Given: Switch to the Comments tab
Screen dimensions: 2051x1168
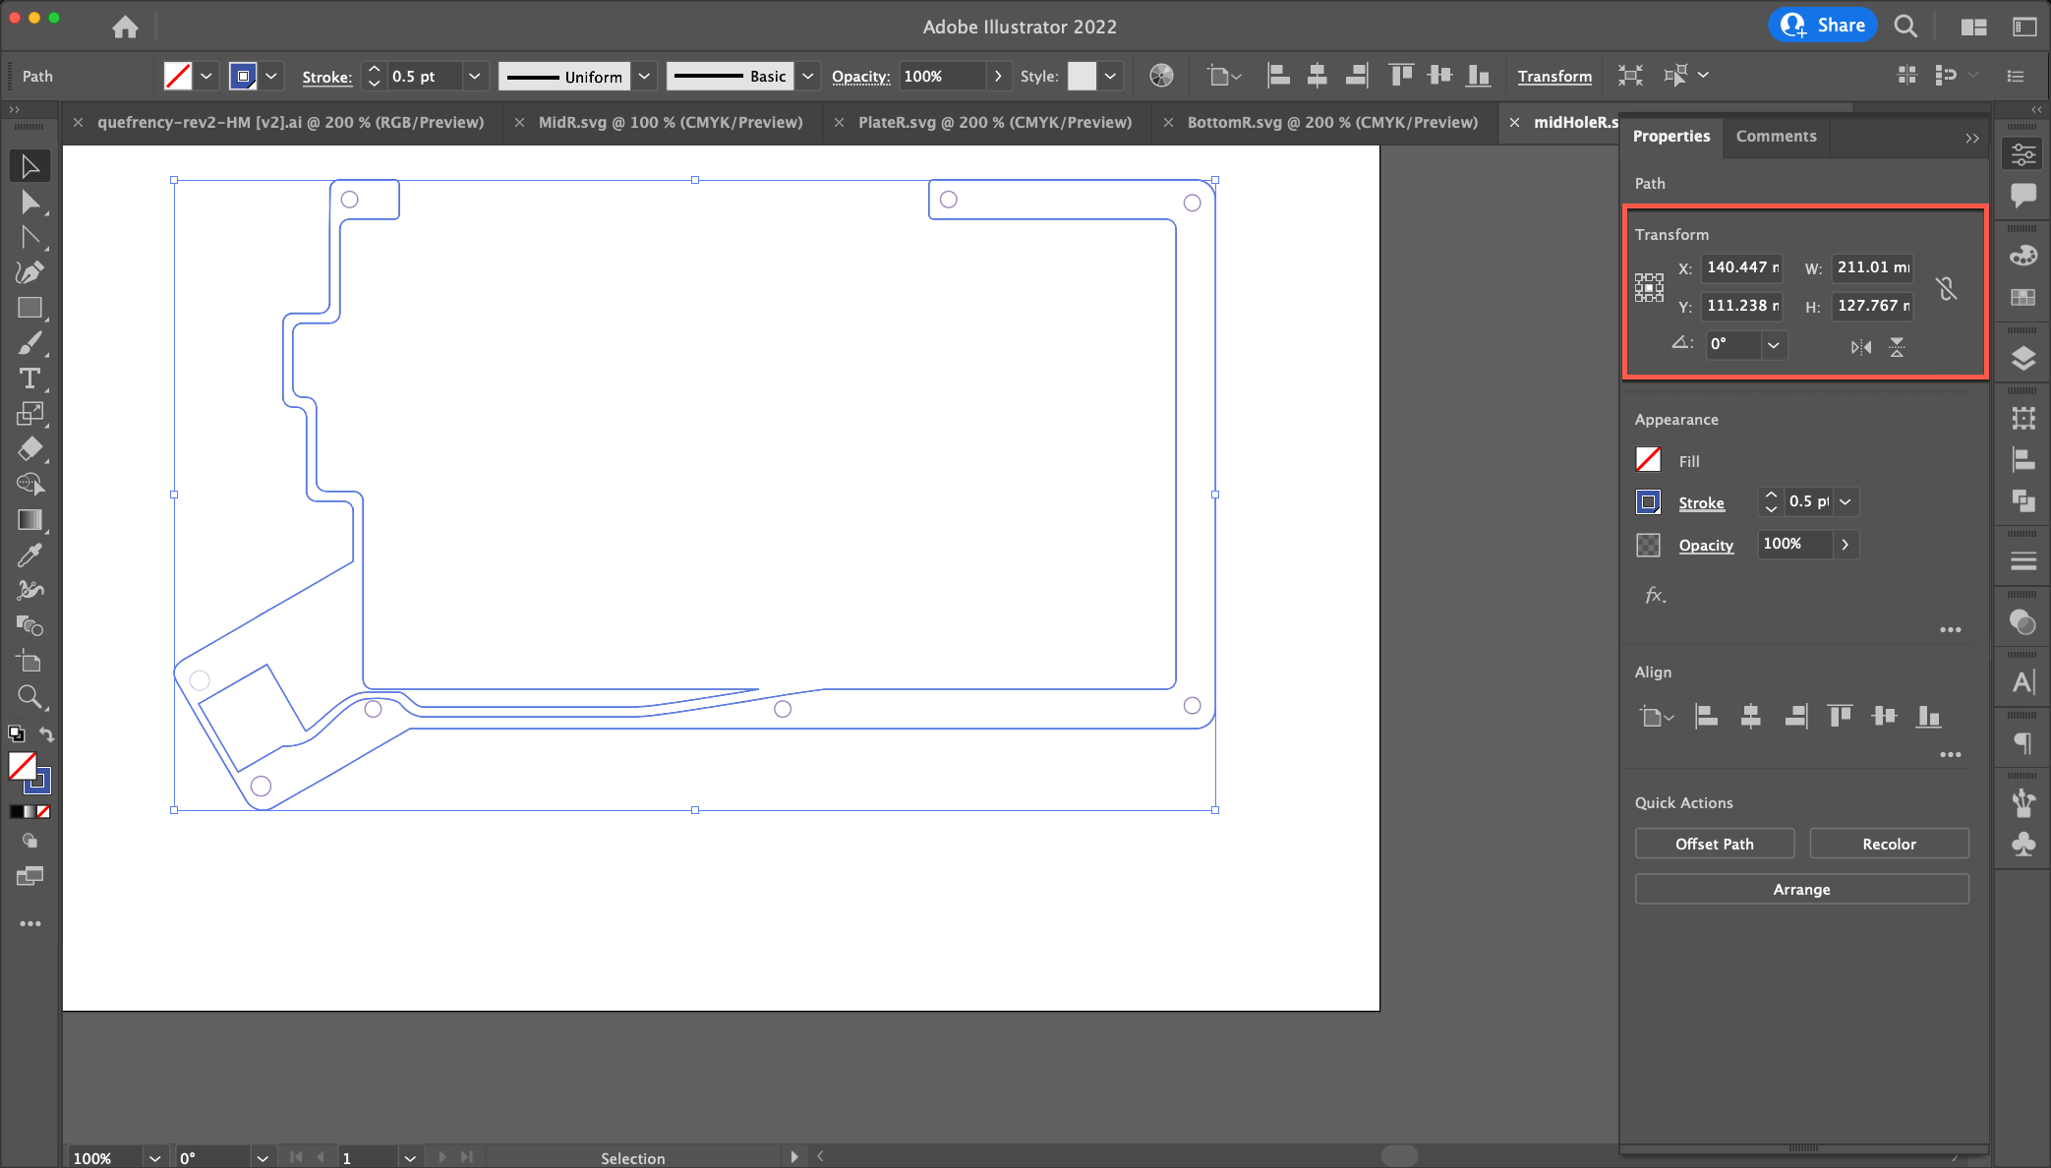Looking at the screenshot, I should tap(1776, 136).
